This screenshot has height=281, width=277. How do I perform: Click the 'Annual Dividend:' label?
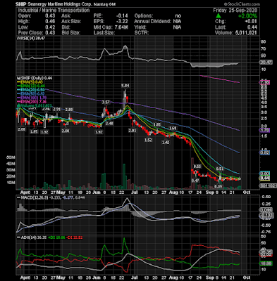(x=152, y=22)
